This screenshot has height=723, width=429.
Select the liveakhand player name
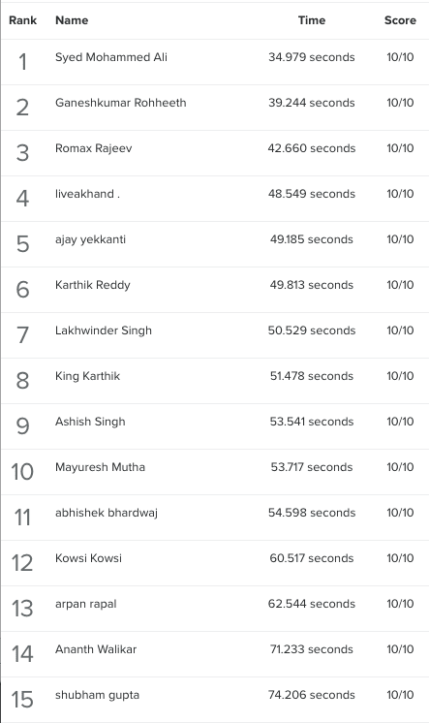tap(87, 194)
